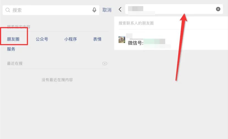Select the 服务 search category
This screenshot has height=139, width=228.
11,49
